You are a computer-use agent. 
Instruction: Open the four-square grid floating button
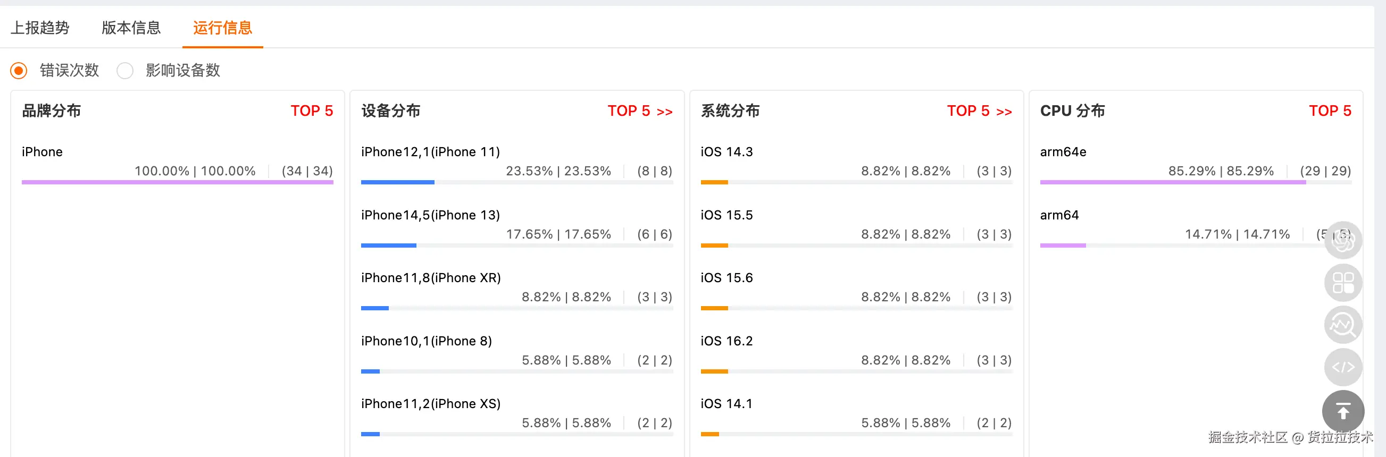click(x=1343, y=283)
